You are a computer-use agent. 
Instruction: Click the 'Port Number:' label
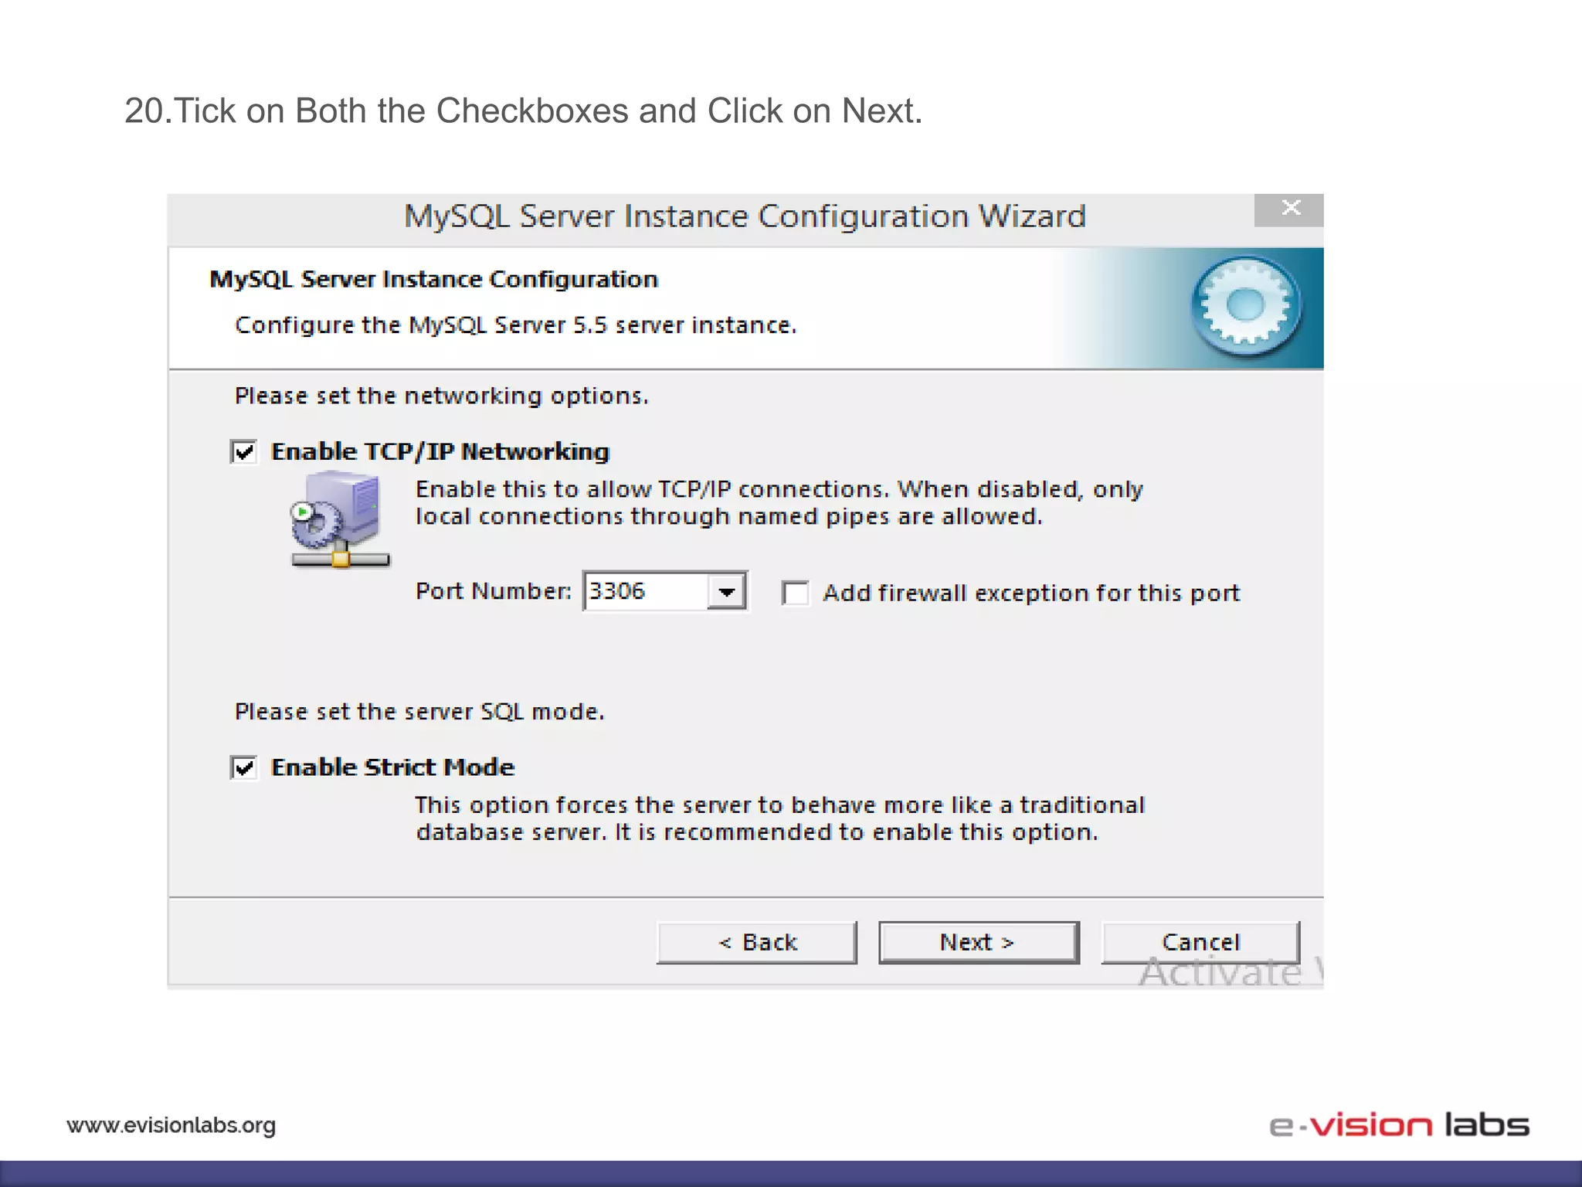click(x=494, y=591)
